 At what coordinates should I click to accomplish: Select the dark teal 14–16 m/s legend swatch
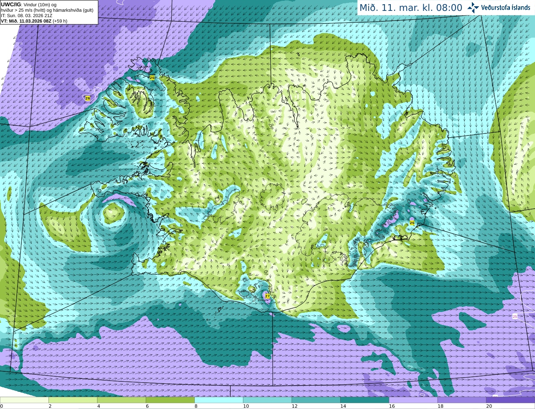tap(364, 400)
